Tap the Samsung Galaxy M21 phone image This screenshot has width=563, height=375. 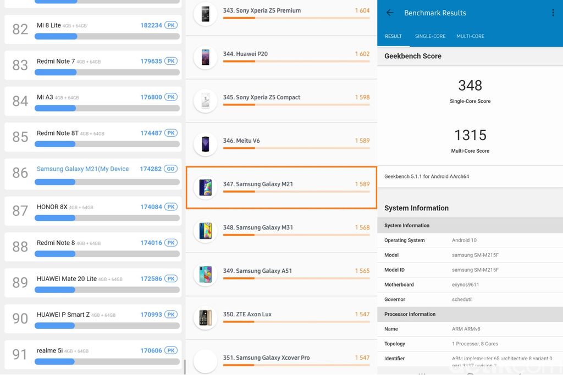[206, 188]
